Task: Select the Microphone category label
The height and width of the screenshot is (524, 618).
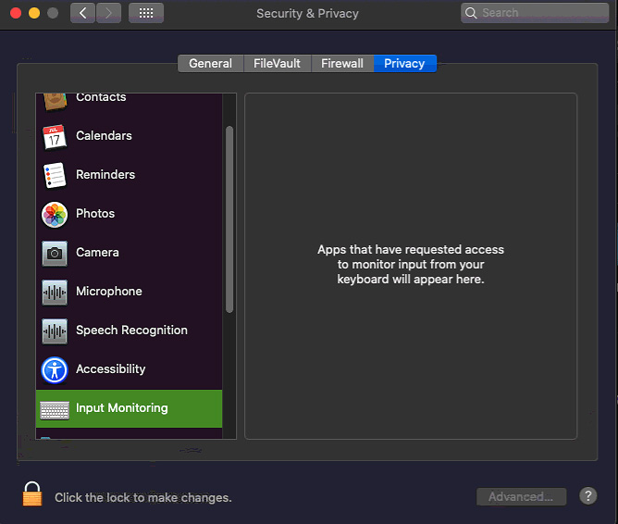Action: pos(109,292)
